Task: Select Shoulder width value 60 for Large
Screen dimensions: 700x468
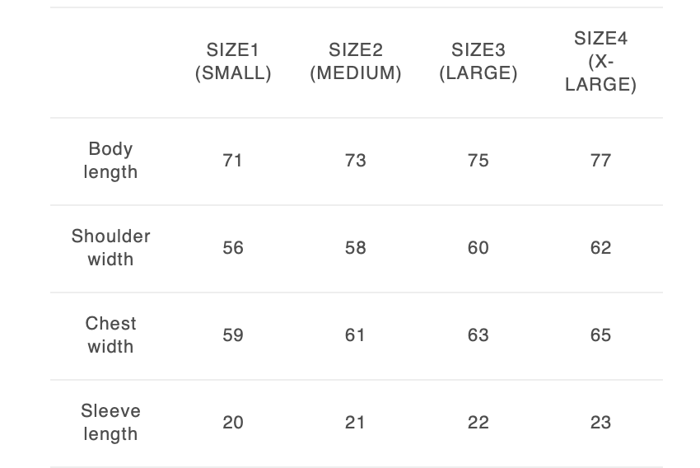Action: click(x=478, y=248)
